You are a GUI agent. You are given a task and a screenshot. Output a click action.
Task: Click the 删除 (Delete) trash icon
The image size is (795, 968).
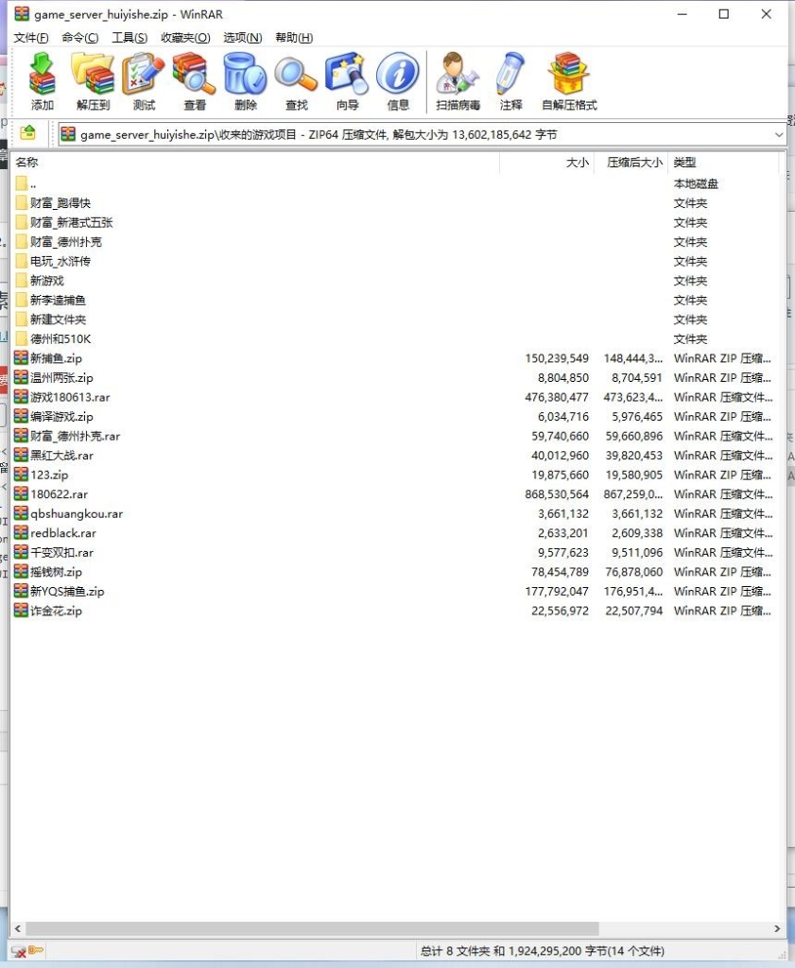click(246, 81)
